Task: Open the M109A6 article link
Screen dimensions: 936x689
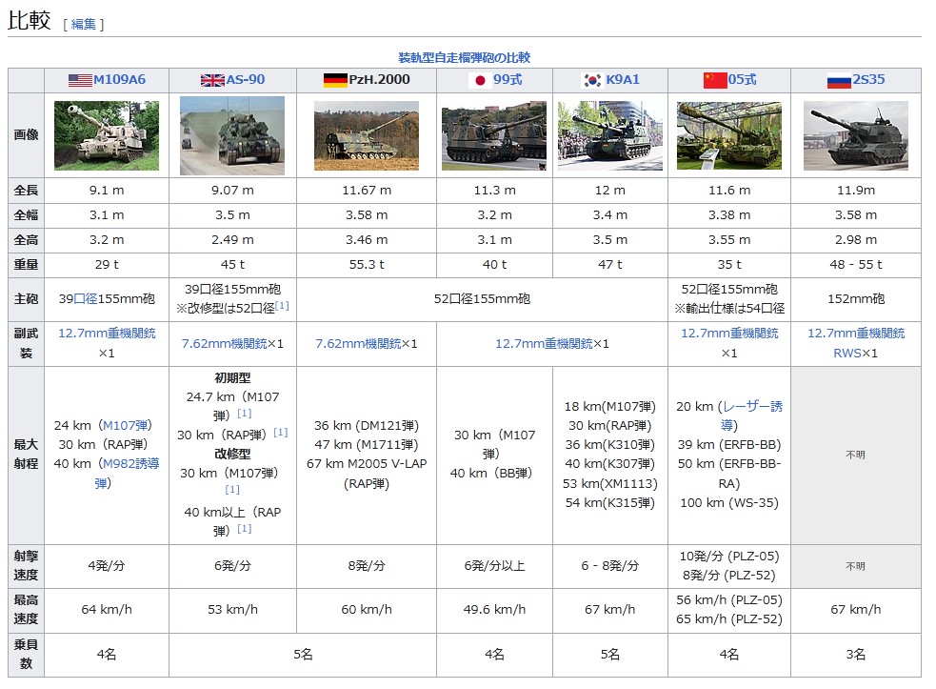Action: [x=118, y=80]
